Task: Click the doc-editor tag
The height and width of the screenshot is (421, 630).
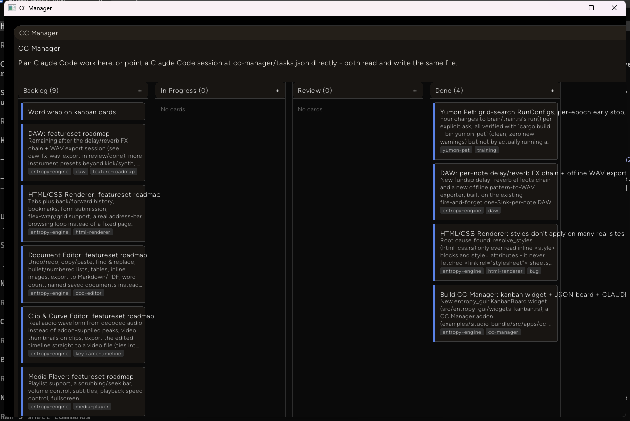Action: pyautogui.click(x=89, y=293)
